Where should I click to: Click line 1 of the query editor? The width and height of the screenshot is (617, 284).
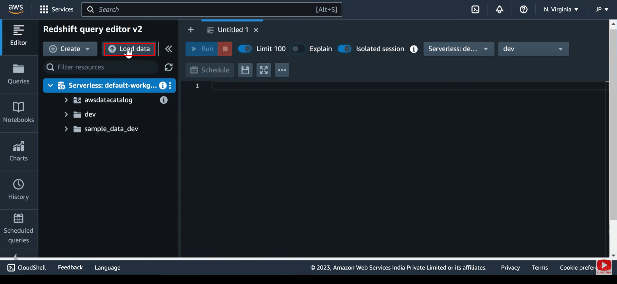[408, 86]
